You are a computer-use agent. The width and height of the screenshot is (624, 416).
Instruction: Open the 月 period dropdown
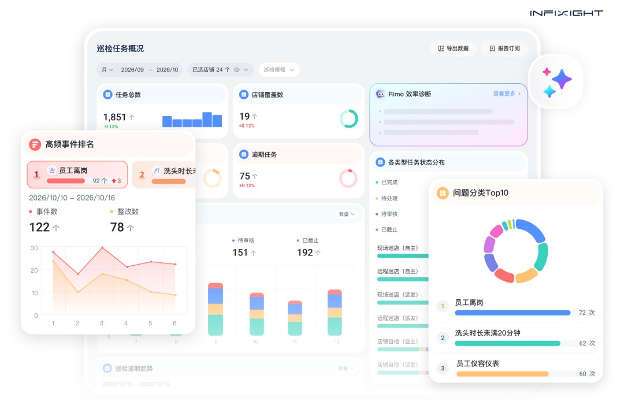107,70
